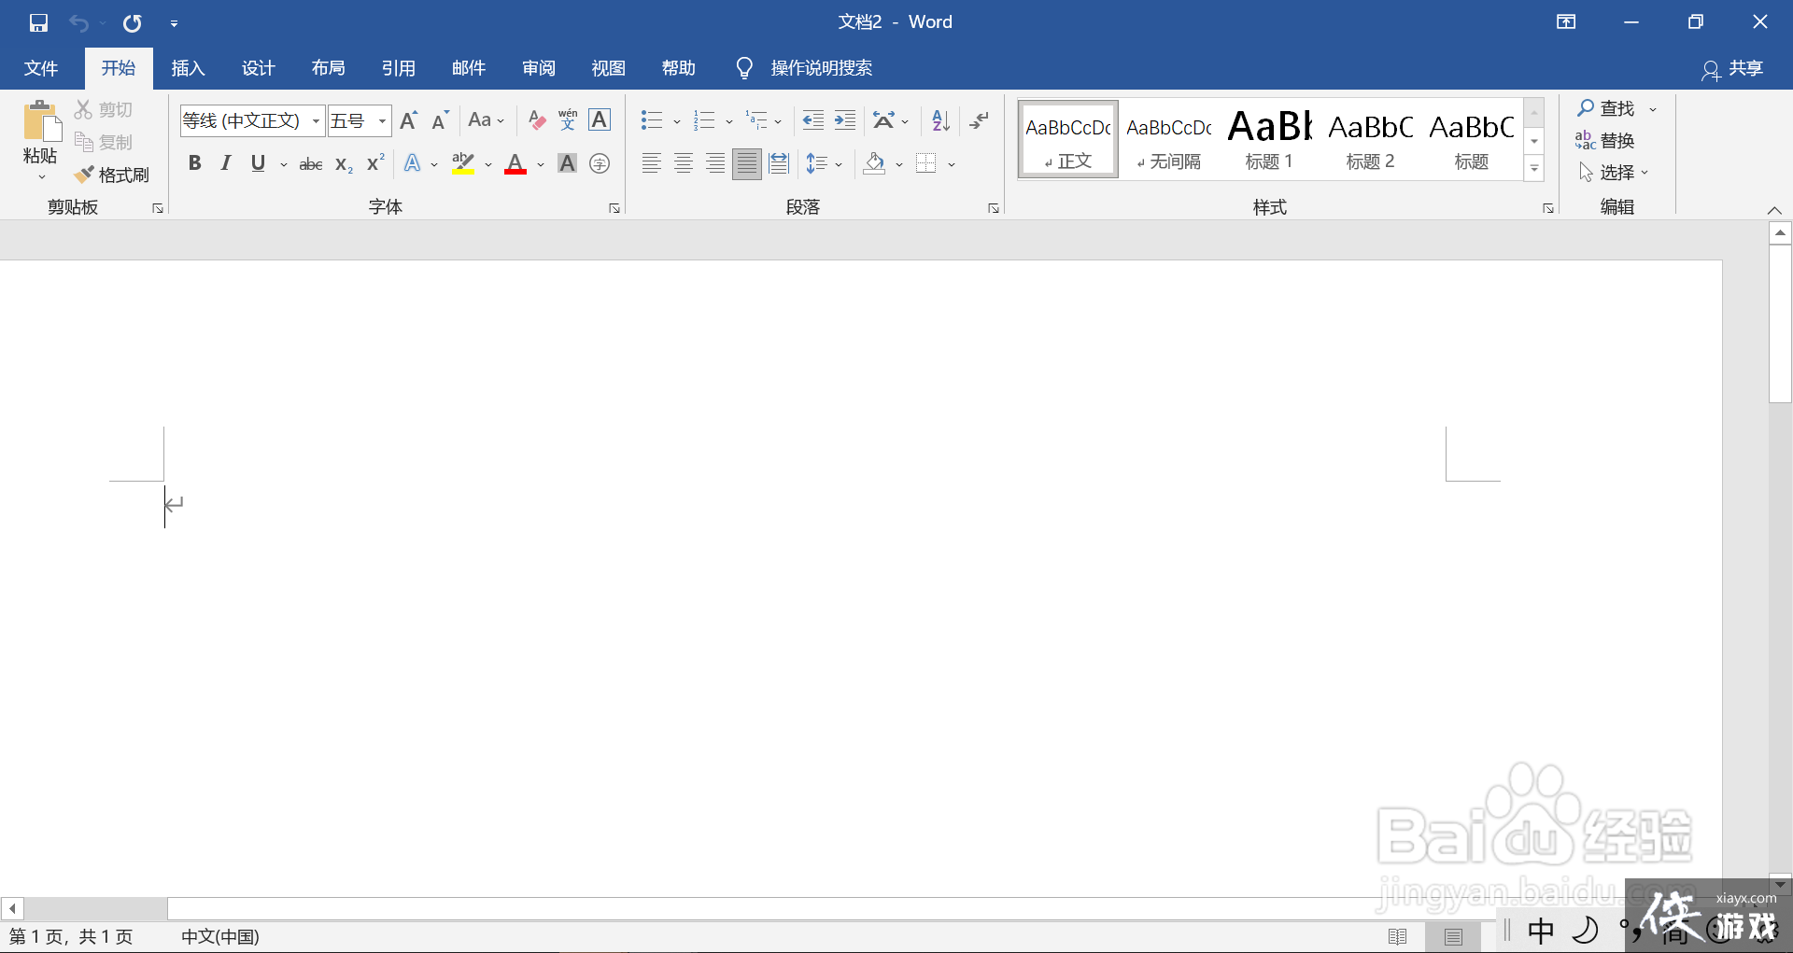Click the Redo/Repeat icon
The width and height of the screenshot is (1793, 953).
133,22
